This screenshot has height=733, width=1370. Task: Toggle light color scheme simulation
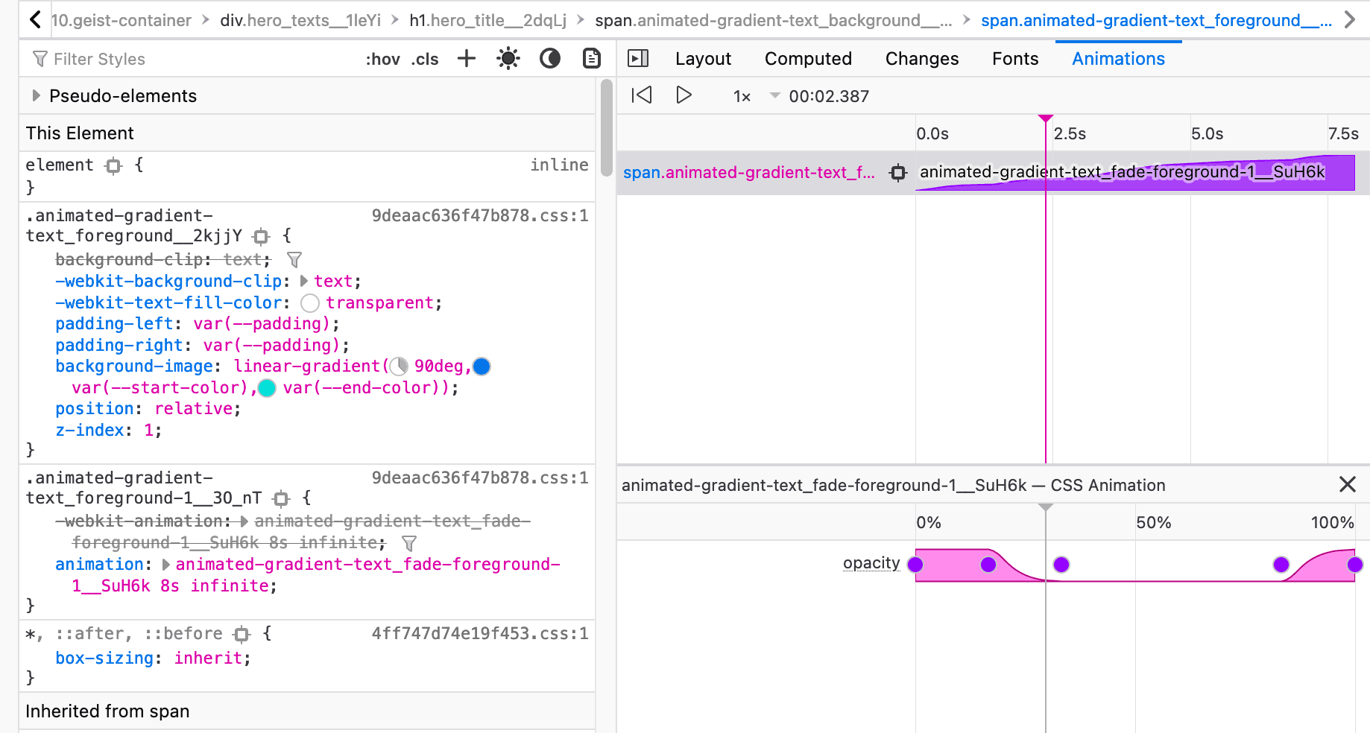pyautogui.click(x=508, y=59)
